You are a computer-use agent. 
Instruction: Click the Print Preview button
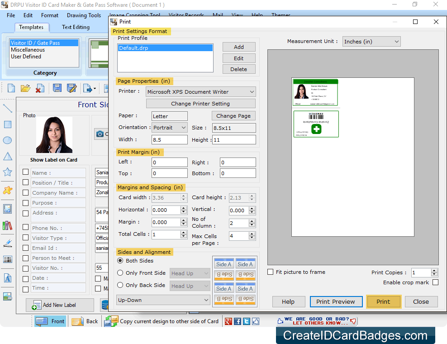[336, 301]
